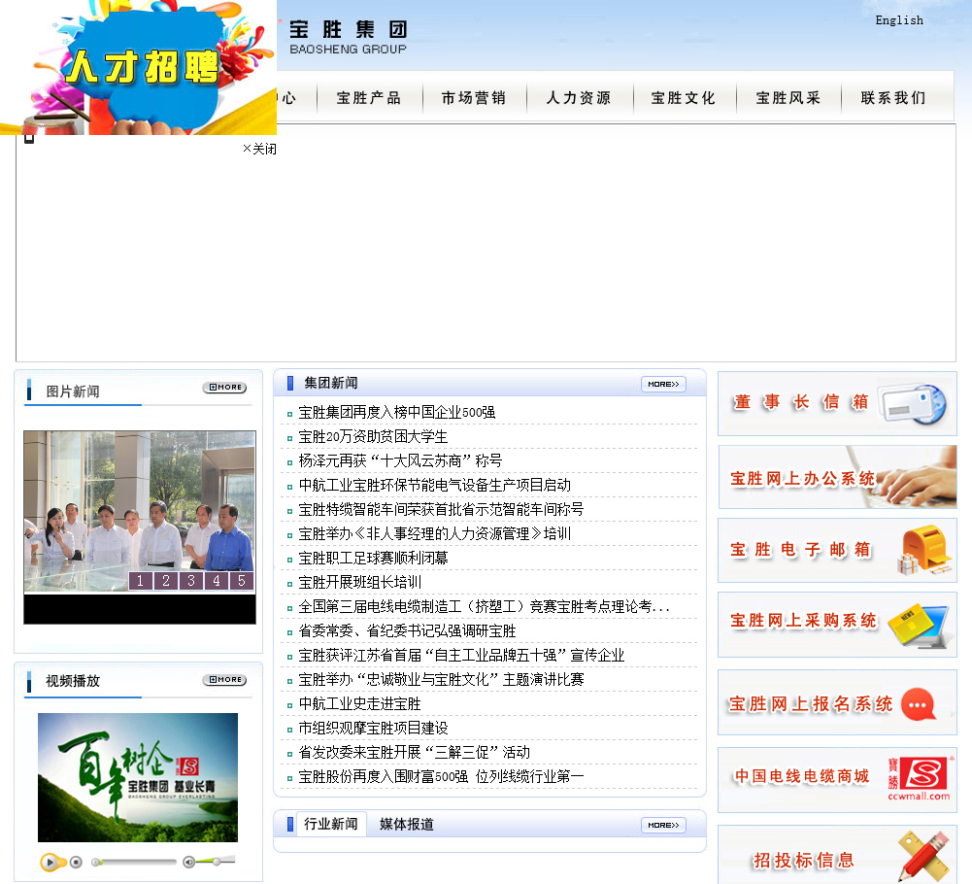Open news 市组织观摩宝胜项目建设
Image resolution: width=972 pixels, height=884 pixels.
coord(373,728)
